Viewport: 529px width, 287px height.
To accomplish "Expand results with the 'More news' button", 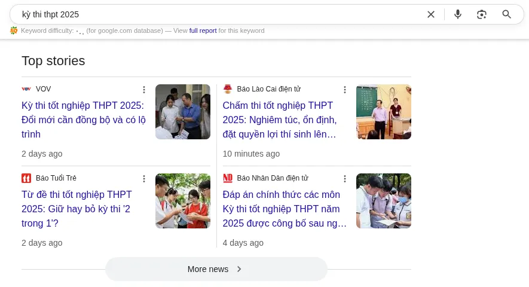I will (x=216, y=269).
